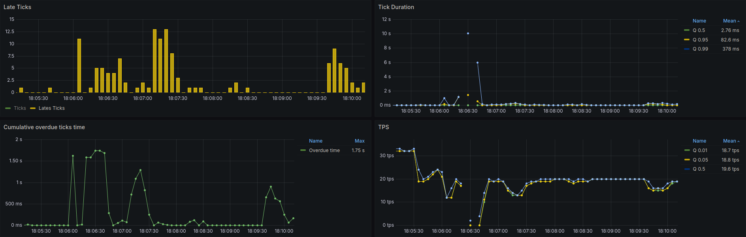
Task: Click the 12 s label on Tick Duration axis
Action: [386, 19]
